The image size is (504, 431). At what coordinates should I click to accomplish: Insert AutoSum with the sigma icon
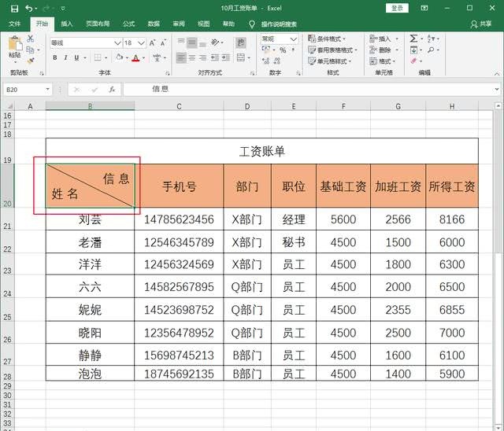[413, 39]
